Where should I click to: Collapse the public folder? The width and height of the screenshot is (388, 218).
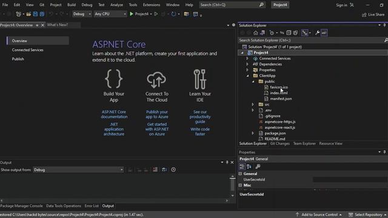click(x=253, y=82)
